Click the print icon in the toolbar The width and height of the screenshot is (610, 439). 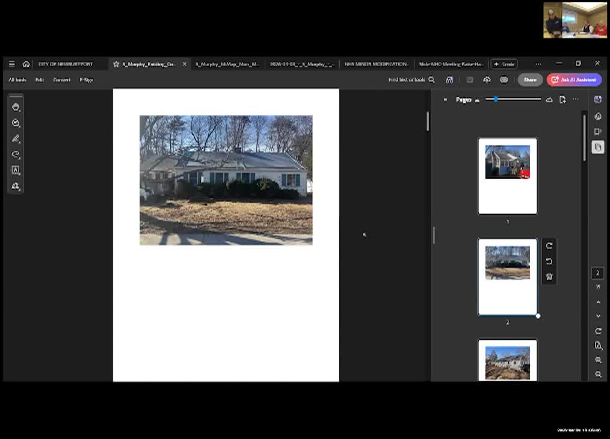coord(504,80)
